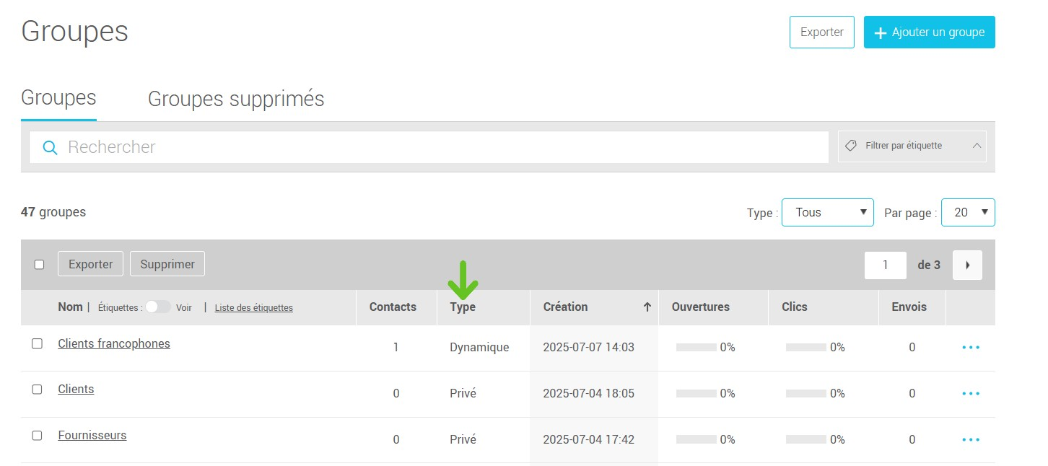
Task: Open the Type dropdown showing Tous
Action: pos(827,213)
